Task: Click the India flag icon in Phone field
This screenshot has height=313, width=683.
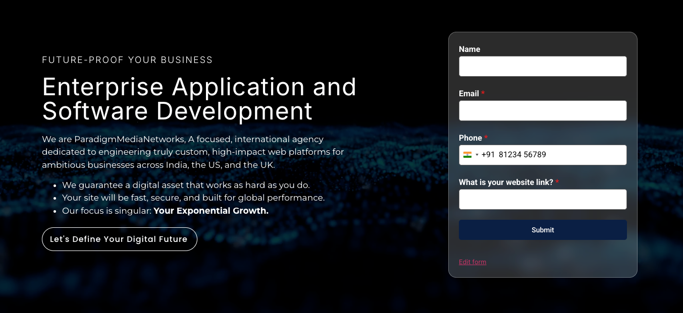Action: click(x=467, y=155)
